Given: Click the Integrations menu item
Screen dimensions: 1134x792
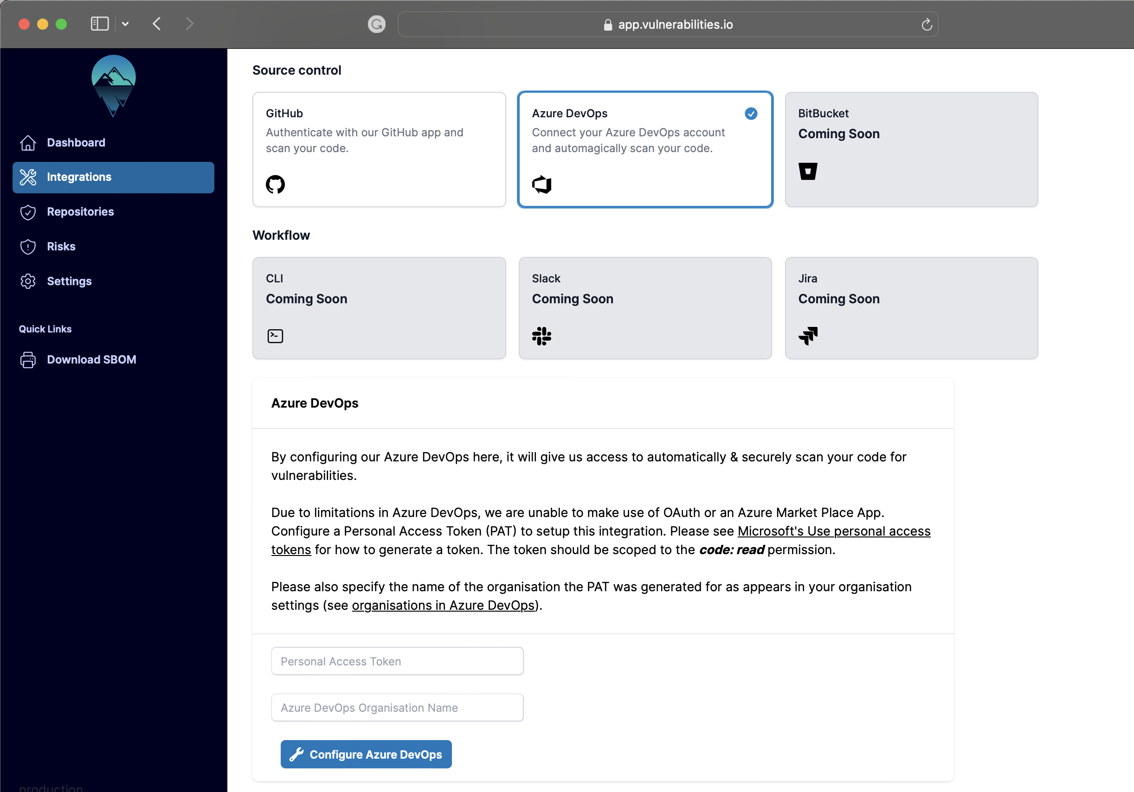Looking at the screenshot, I should click(113, 177).
